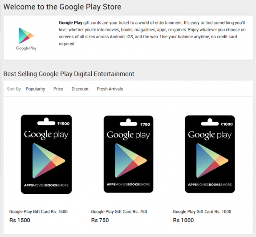Open the ₹1500 gift card image
Screen dimensions: 256x237
click(x=46, y=154)
